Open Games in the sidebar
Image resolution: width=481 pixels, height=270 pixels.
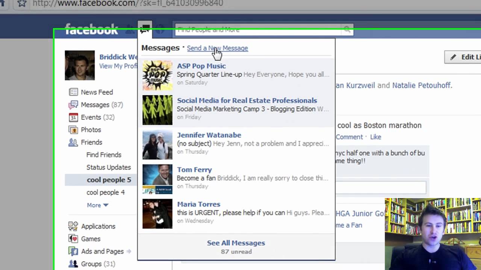[x=91, y=239]
